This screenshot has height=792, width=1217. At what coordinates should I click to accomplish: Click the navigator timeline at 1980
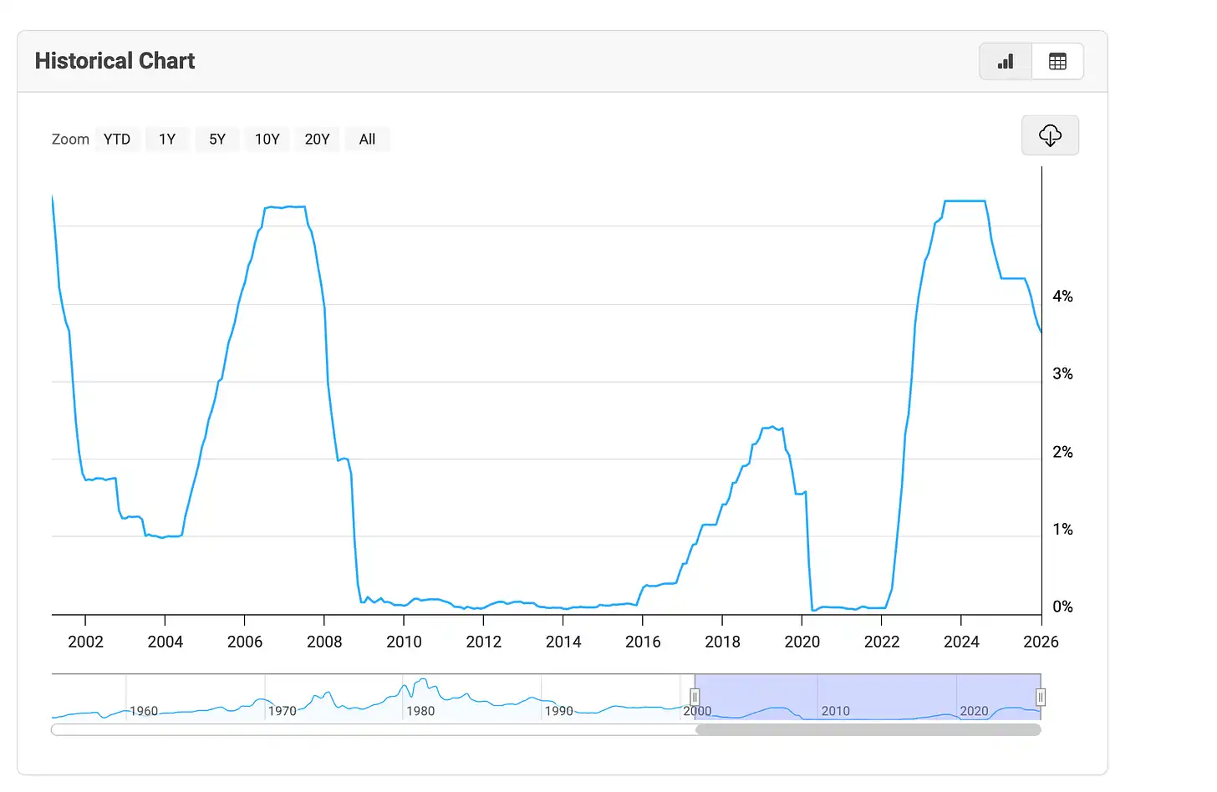pos(420,710)
